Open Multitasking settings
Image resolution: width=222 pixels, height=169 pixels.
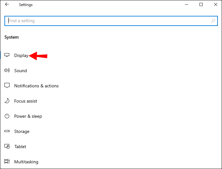pyautogui.click(x=26, y=162)
